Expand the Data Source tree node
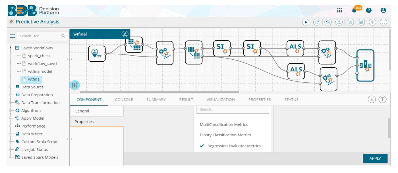 (x=11, y=87)
